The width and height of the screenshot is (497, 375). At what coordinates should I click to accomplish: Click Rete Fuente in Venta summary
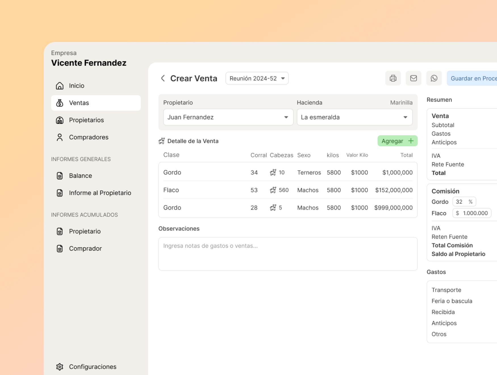[x=448, y=164]
